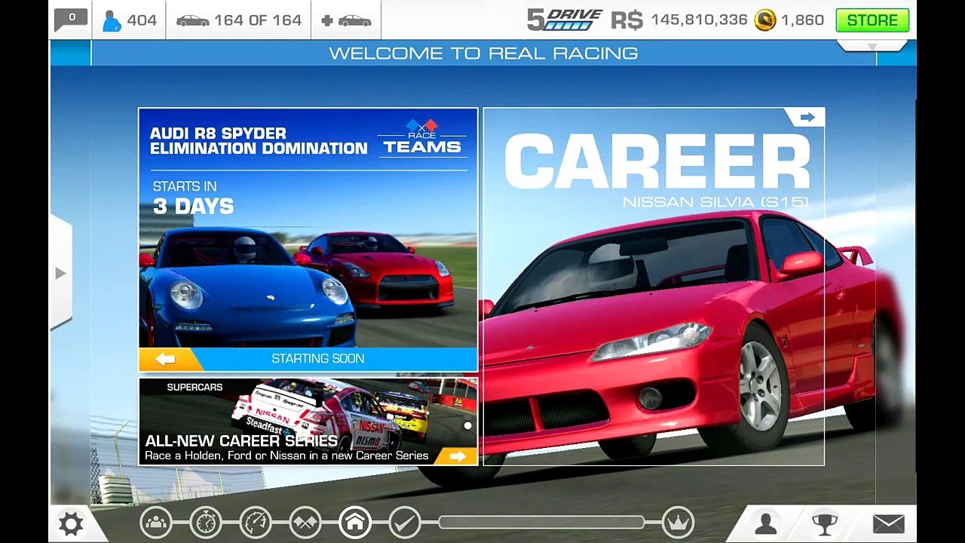Open the trophy achievements icon
This screenshot has height=543, width=965.
pos(825,523)
